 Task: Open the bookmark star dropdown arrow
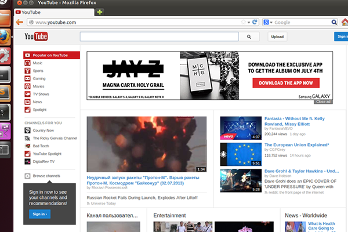coord(249,23)
